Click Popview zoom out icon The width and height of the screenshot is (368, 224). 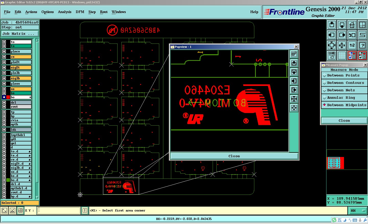point(294,108)
